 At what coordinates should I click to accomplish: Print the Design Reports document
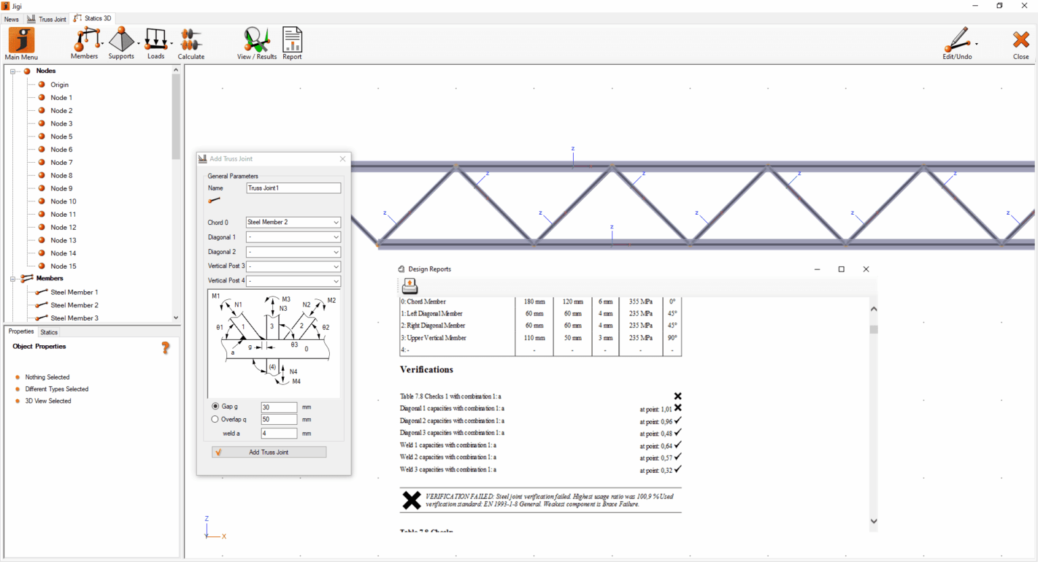click(x=409, y=286)
